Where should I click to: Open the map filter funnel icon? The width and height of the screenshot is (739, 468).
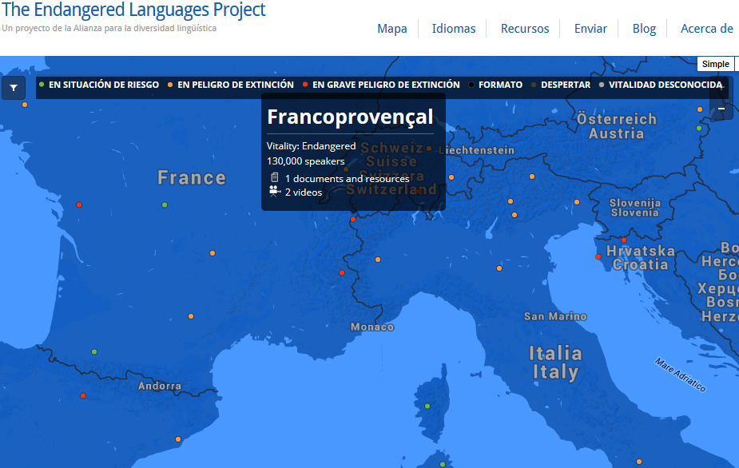coord(14,88)
